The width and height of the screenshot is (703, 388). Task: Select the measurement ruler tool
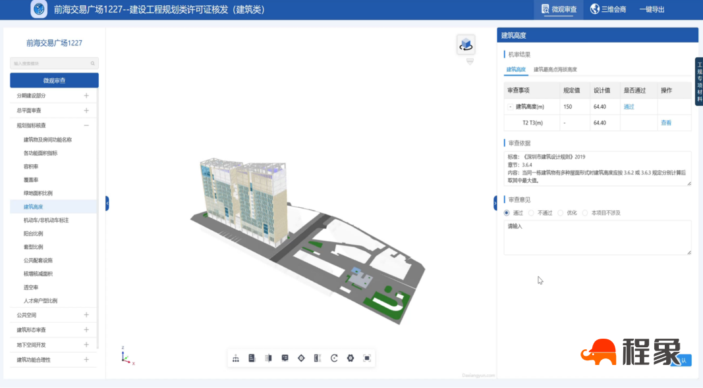(316, 358)
